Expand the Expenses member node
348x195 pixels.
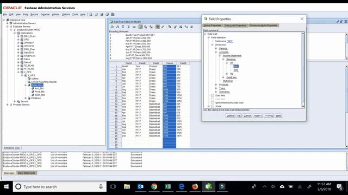[x=223, y=77]
